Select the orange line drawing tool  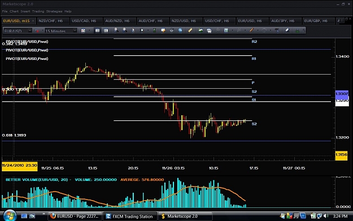tap(251, 30)
